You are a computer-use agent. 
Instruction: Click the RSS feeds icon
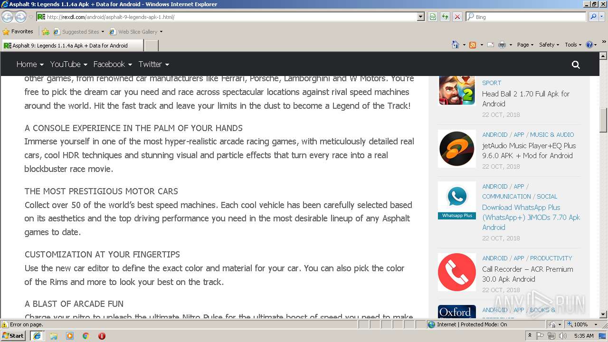(x=473, y=45)
